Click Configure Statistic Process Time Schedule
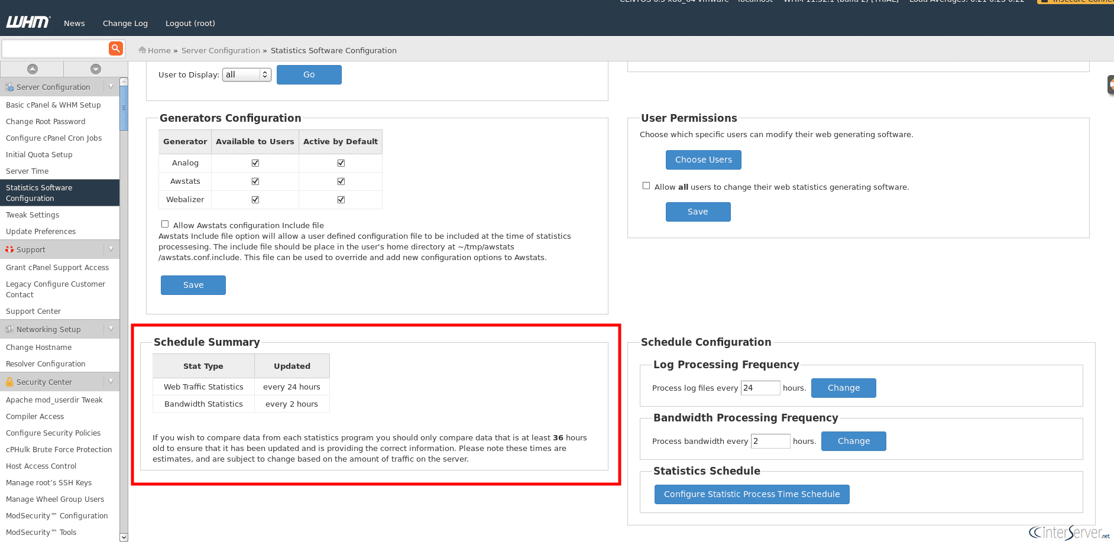This screenshot has height=542, width=1114. [x=752, y=494]
